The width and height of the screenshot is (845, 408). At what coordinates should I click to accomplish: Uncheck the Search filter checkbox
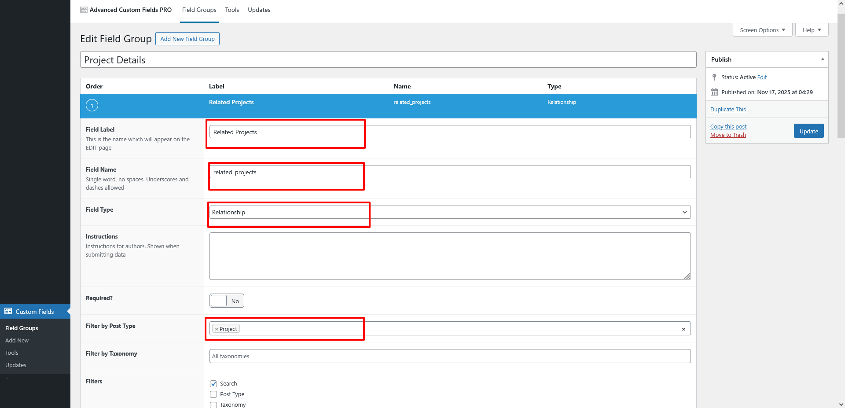tap(213, 384)
